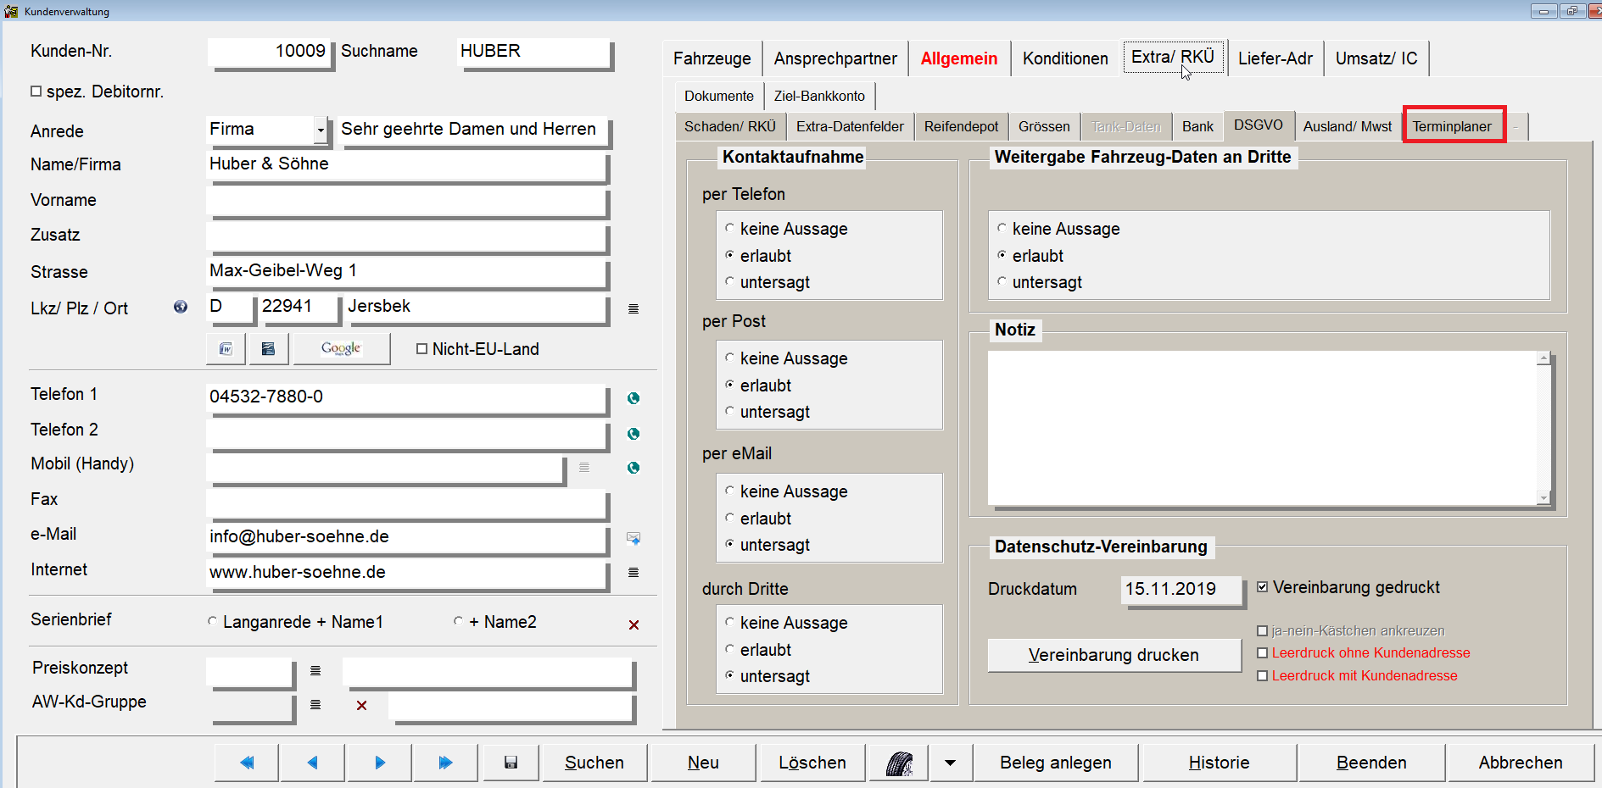
Task: Open the AW-Kd-Gruppe selection list icon
Action: 315,705
